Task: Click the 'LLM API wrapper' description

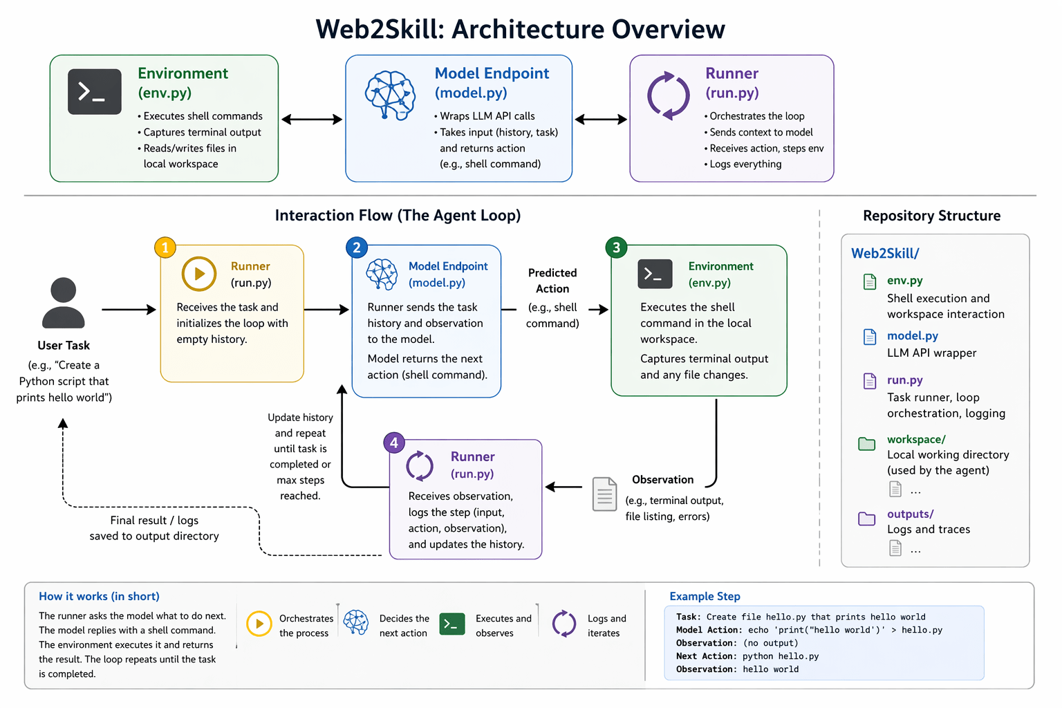Action: coord(932,353)
